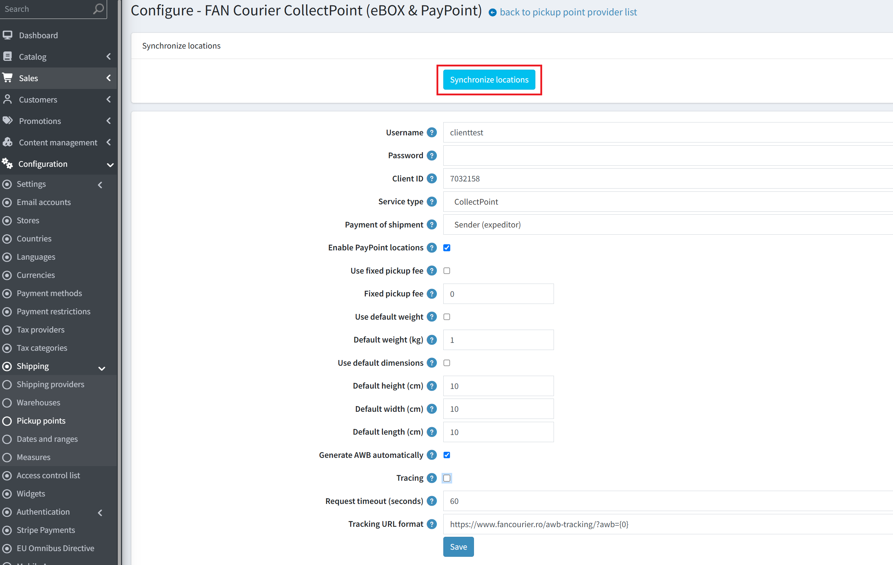The height and width of the screenshot is (565, 893).
Task: Click help icon beside Default weight (kg)
Action: (431, 339)
